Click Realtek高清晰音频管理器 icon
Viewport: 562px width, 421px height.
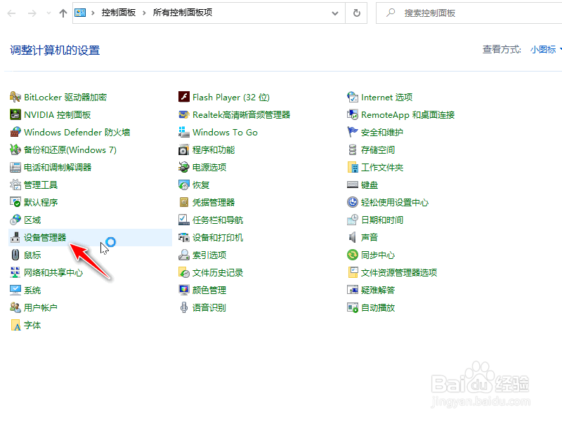pos(184,114)
